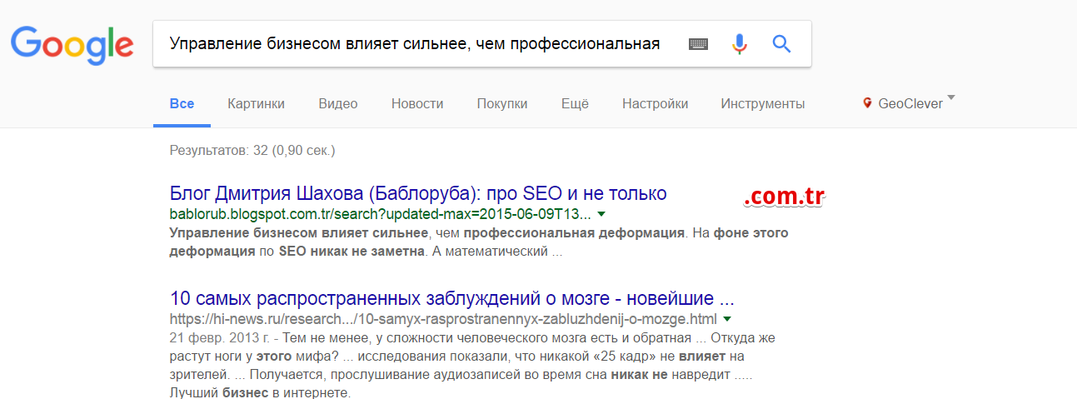
Task: Open the 10 самых распространенных заблуждений link
Action: 451,298
